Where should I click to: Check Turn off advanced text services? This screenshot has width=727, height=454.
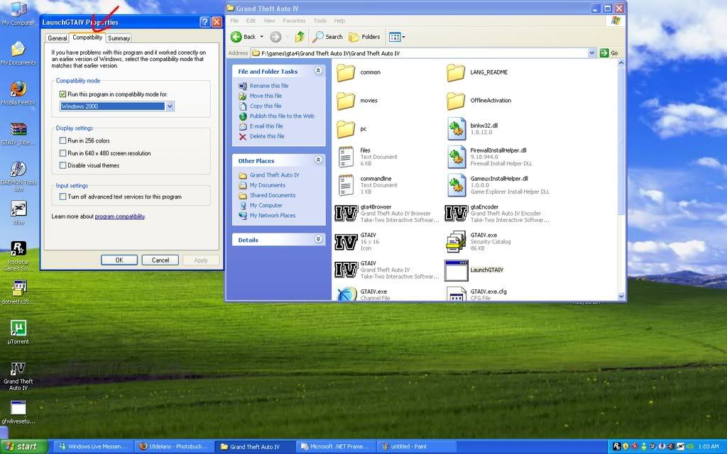(62, 196)
